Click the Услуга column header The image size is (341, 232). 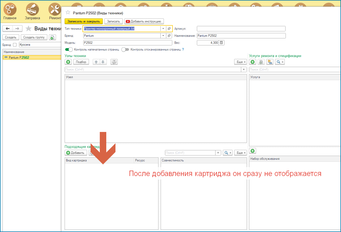295,77
